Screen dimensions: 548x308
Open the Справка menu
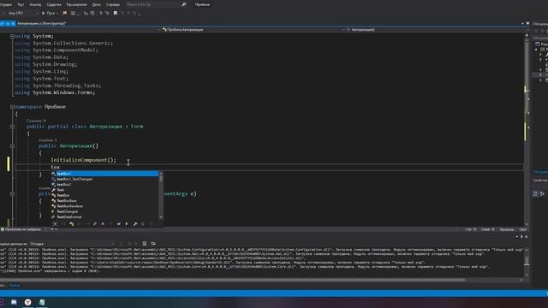coord(112,4)
